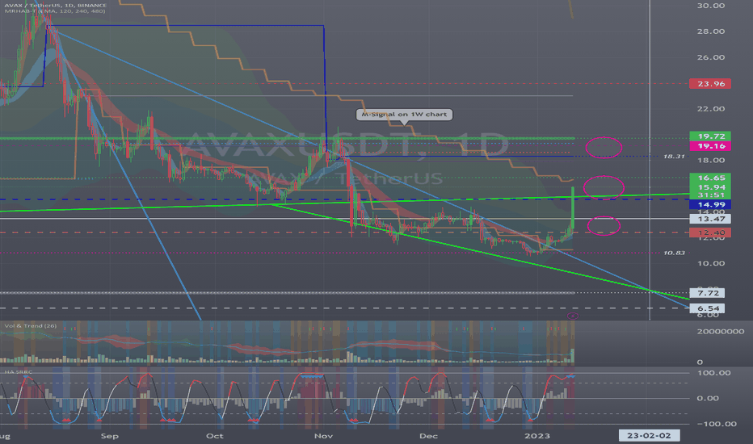Select the upper pink ellipse near 19.16
The image size is (753, 444).
[x=604, y=148]
